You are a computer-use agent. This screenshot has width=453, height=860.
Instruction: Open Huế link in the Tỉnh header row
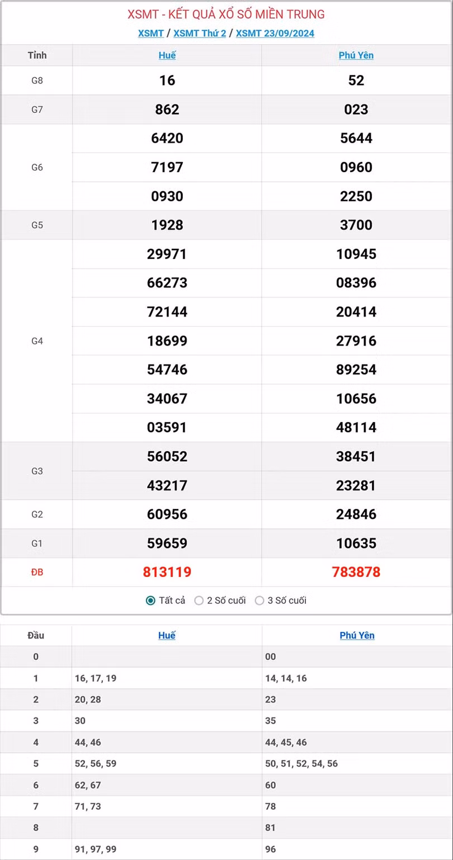[x=167, y=55]
